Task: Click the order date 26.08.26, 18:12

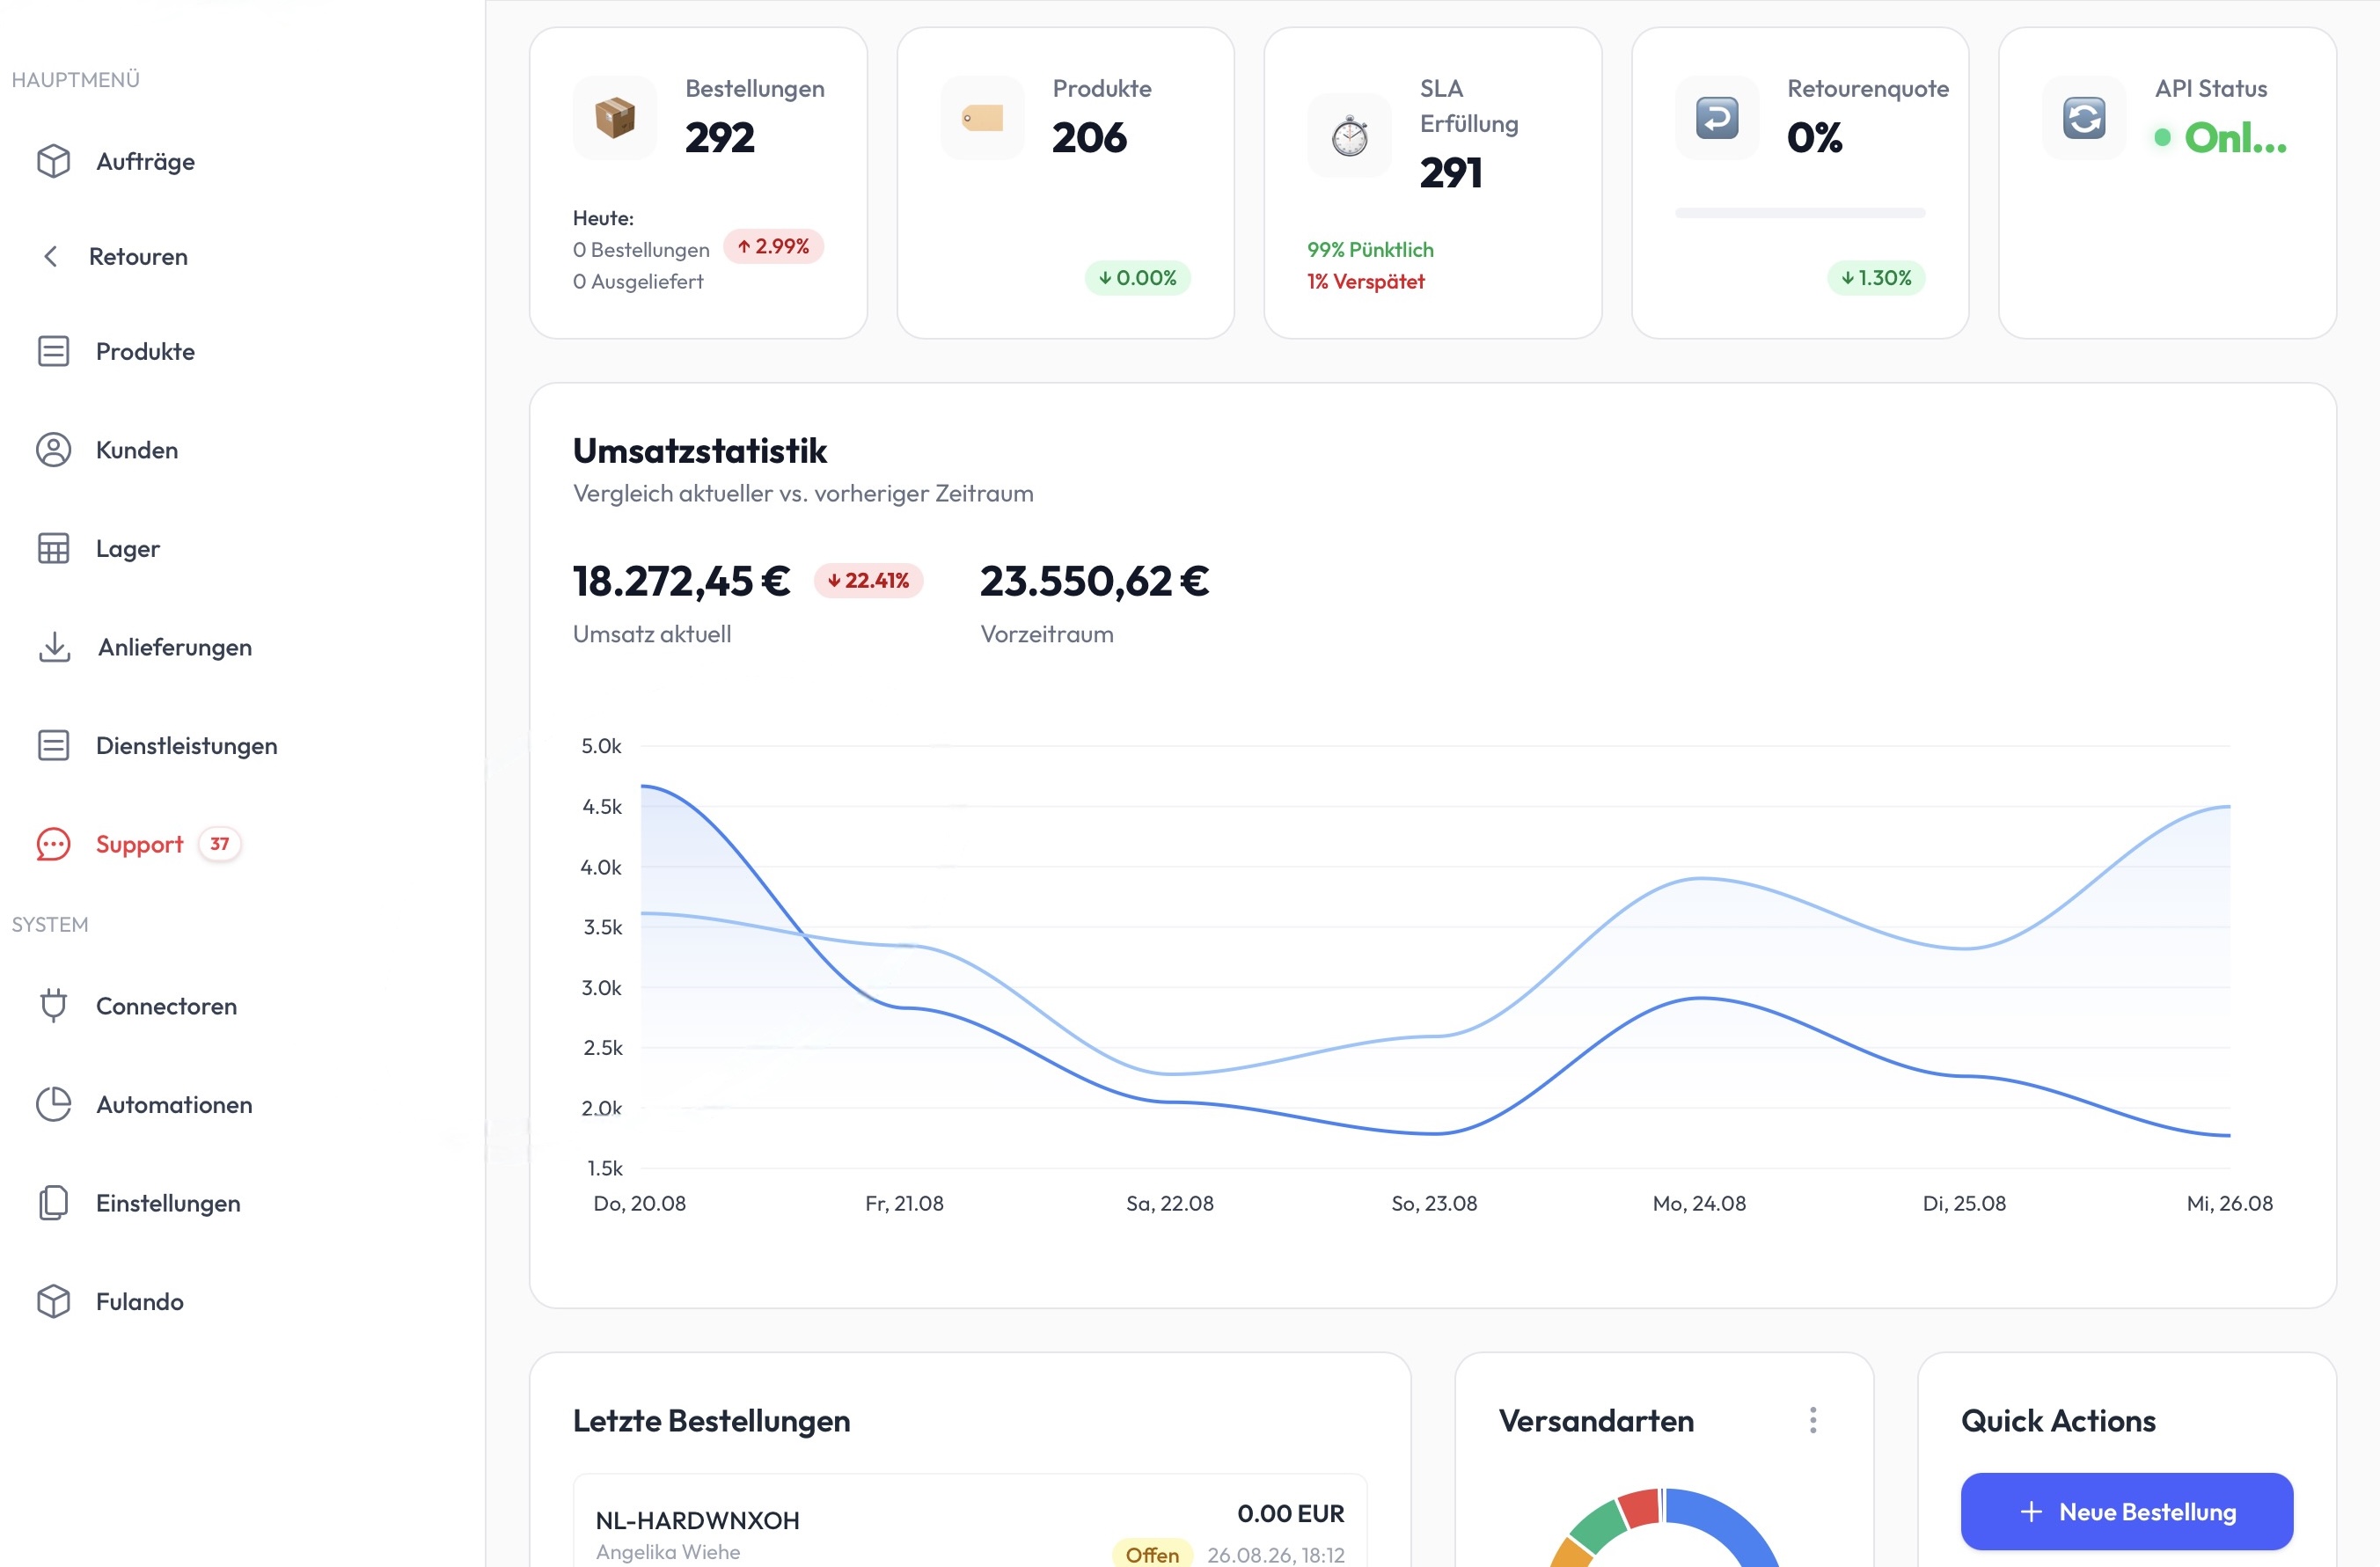Action: 1275,1554
